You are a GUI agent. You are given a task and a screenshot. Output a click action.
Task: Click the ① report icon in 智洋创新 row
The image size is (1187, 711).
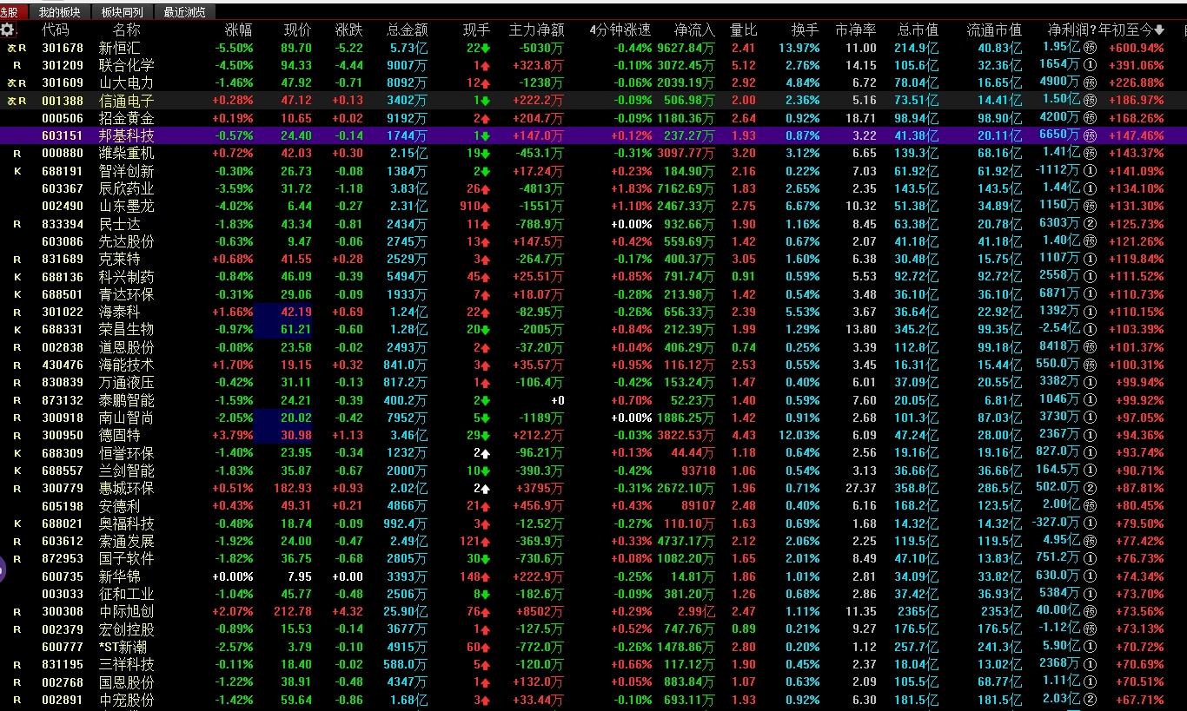1090,171
